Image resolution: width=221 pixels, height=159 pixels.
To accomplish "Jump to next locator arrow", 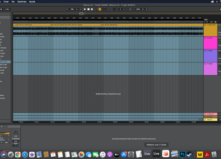I will [207, 22].
